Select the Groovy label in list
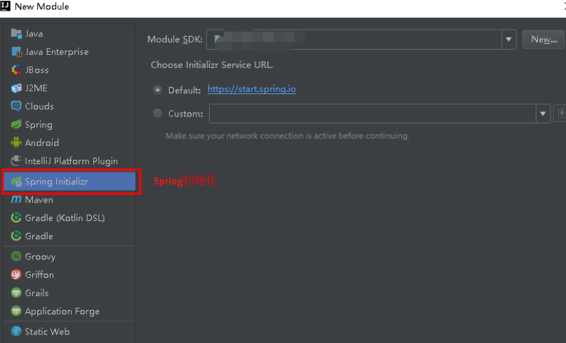 40,257
